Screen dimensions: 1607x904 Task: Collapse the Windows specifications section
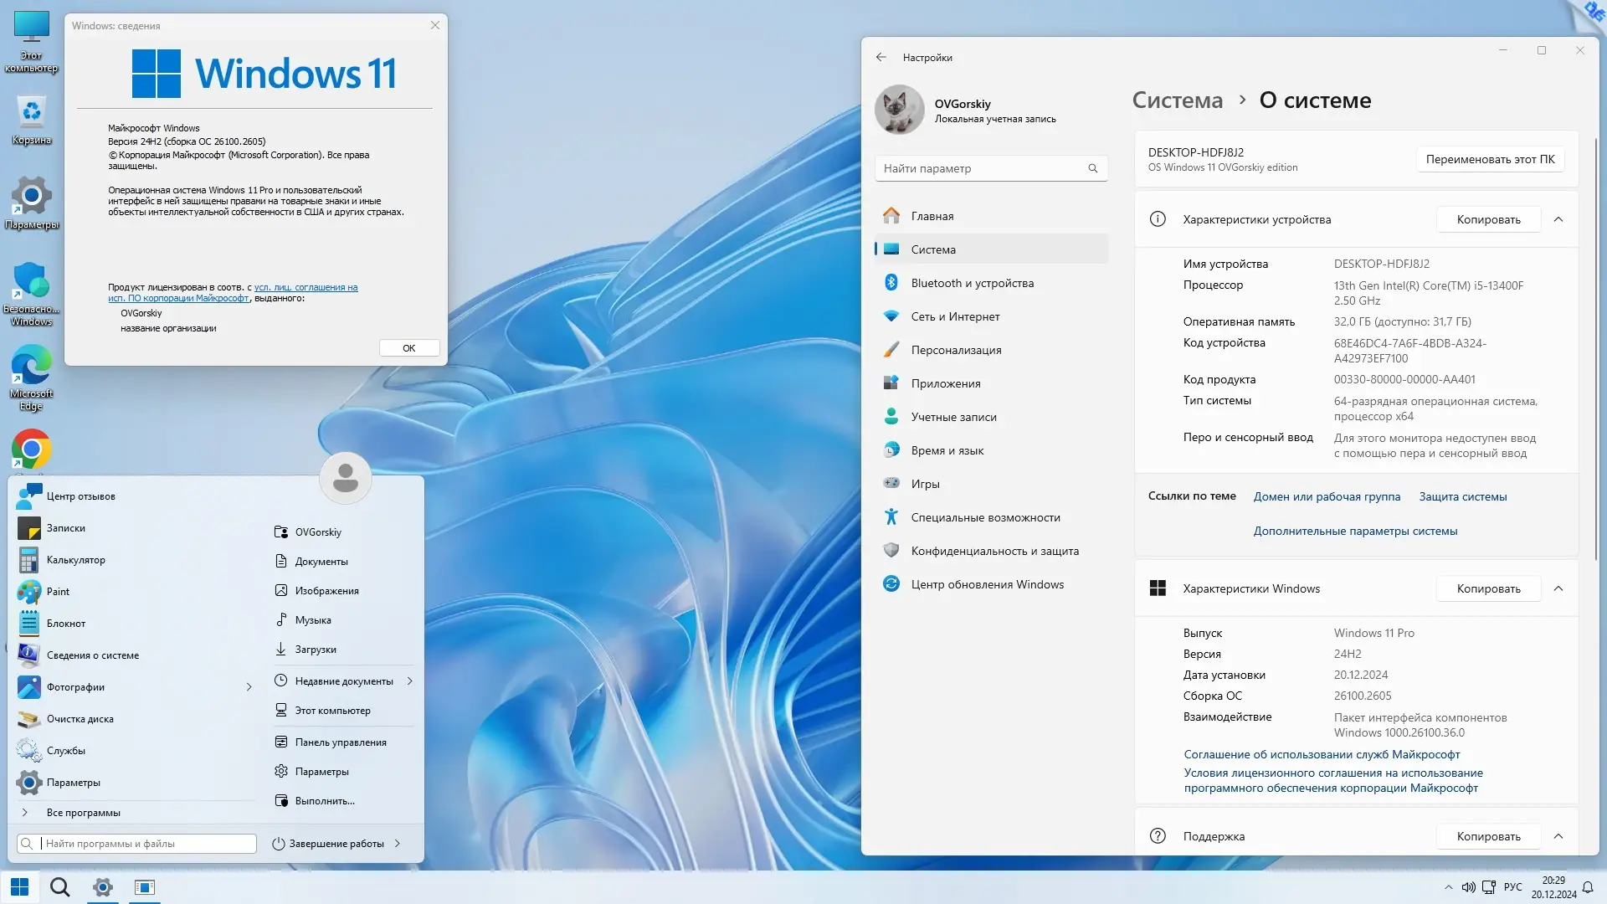1558,588
